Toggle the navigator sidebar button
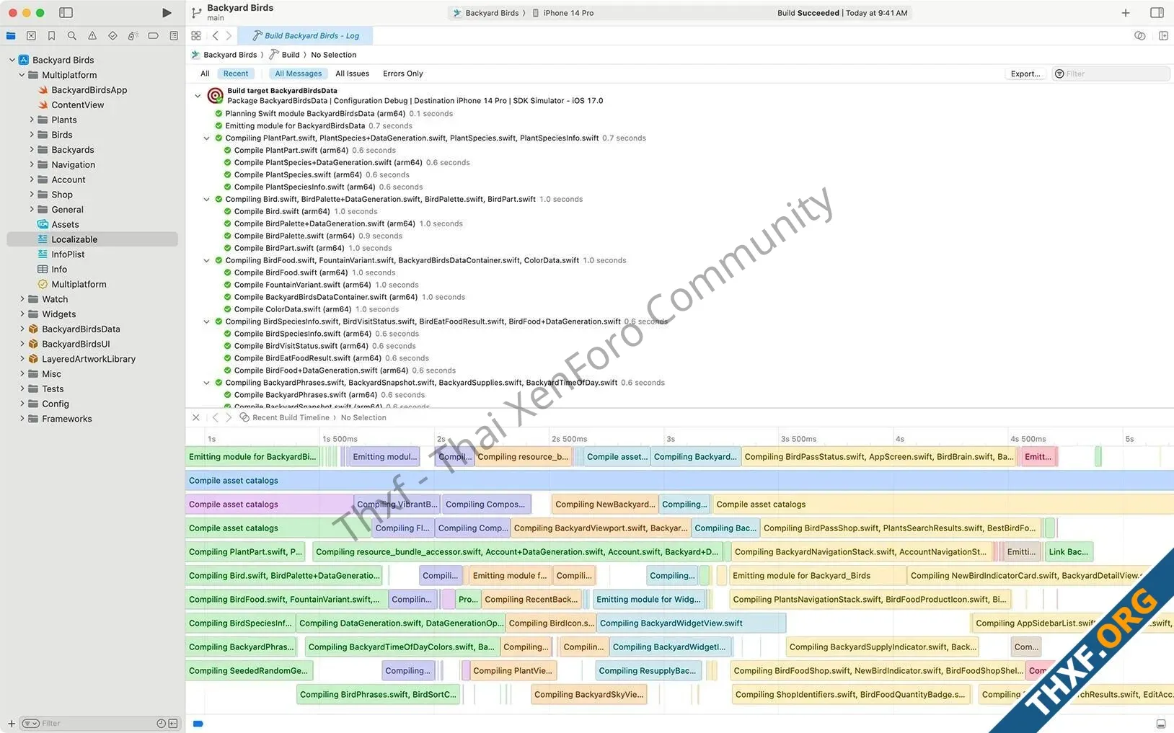The image size is (1174, 733). 66,13
